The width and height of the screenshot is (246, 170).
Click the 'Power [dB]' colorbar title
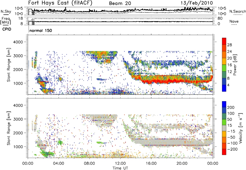pos(235,65)
